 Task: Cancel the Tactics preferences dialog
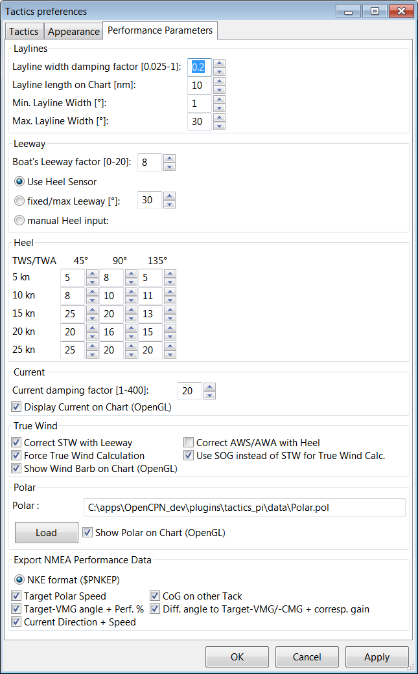click(x=307, y=657)
